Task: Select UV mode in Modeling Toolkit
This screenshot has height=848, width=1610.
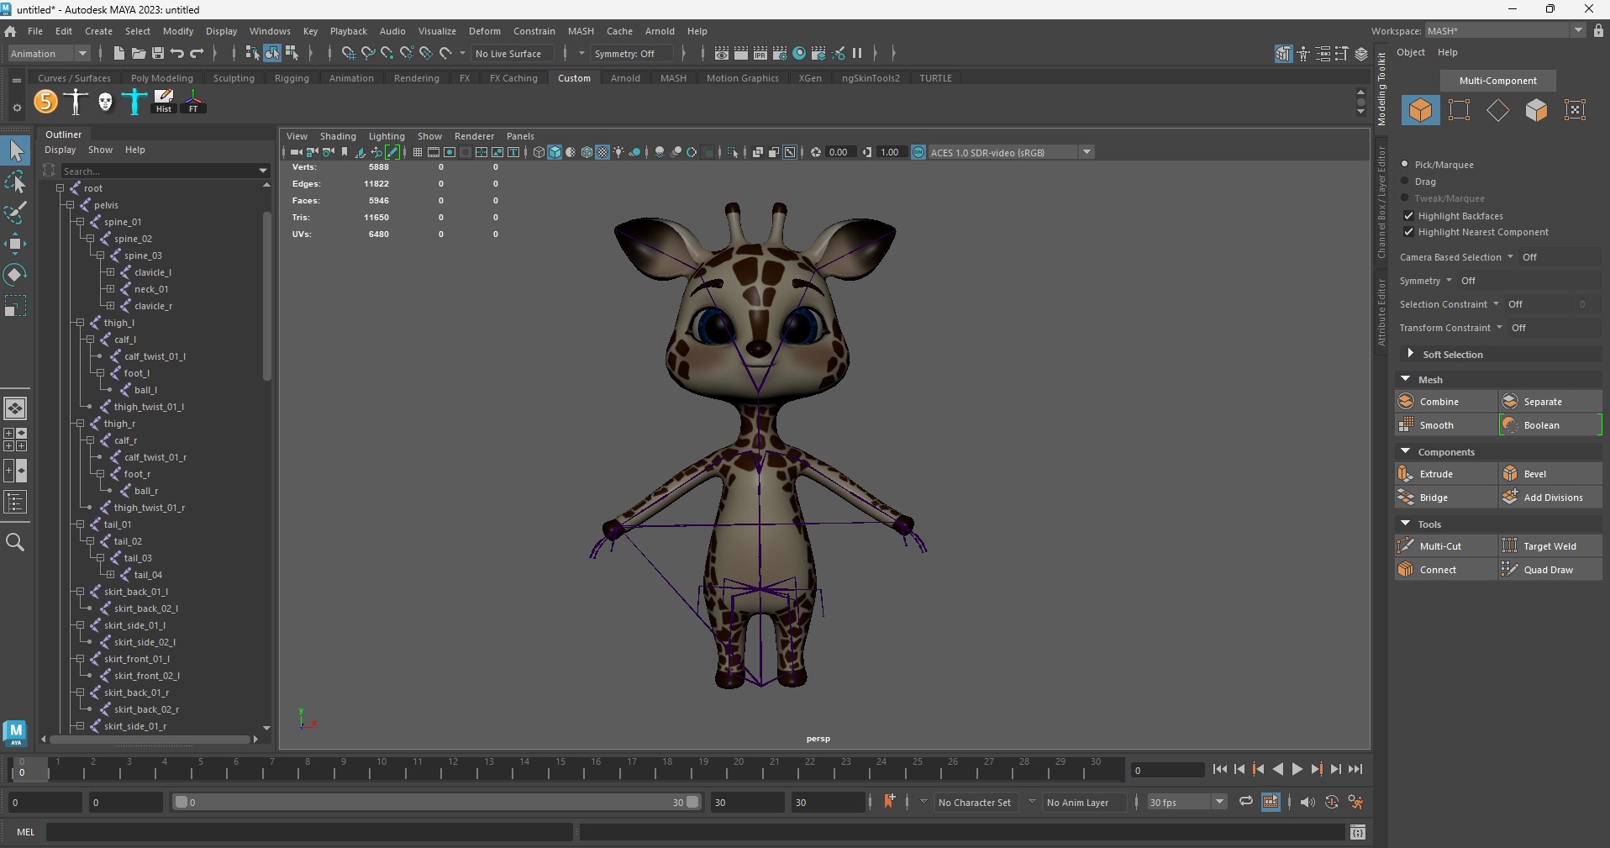Action: click(x=1575, y=110)
